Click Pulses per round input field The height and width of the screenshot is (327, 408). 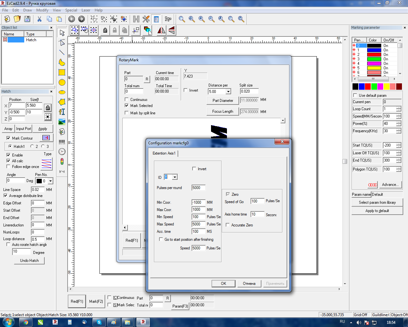click(199, 188)
